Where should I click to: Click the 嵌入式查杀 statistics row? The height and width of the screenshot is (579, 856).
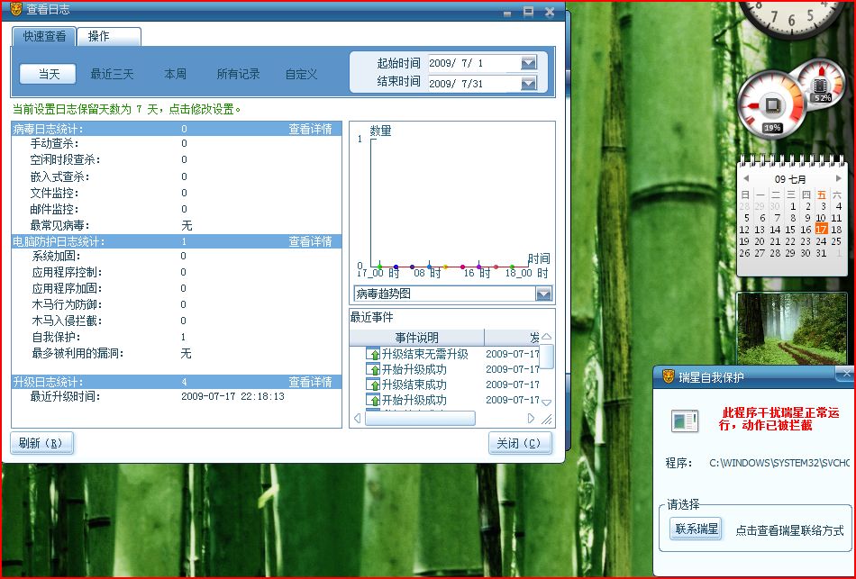pyautogui.click(x=177, y=176)
